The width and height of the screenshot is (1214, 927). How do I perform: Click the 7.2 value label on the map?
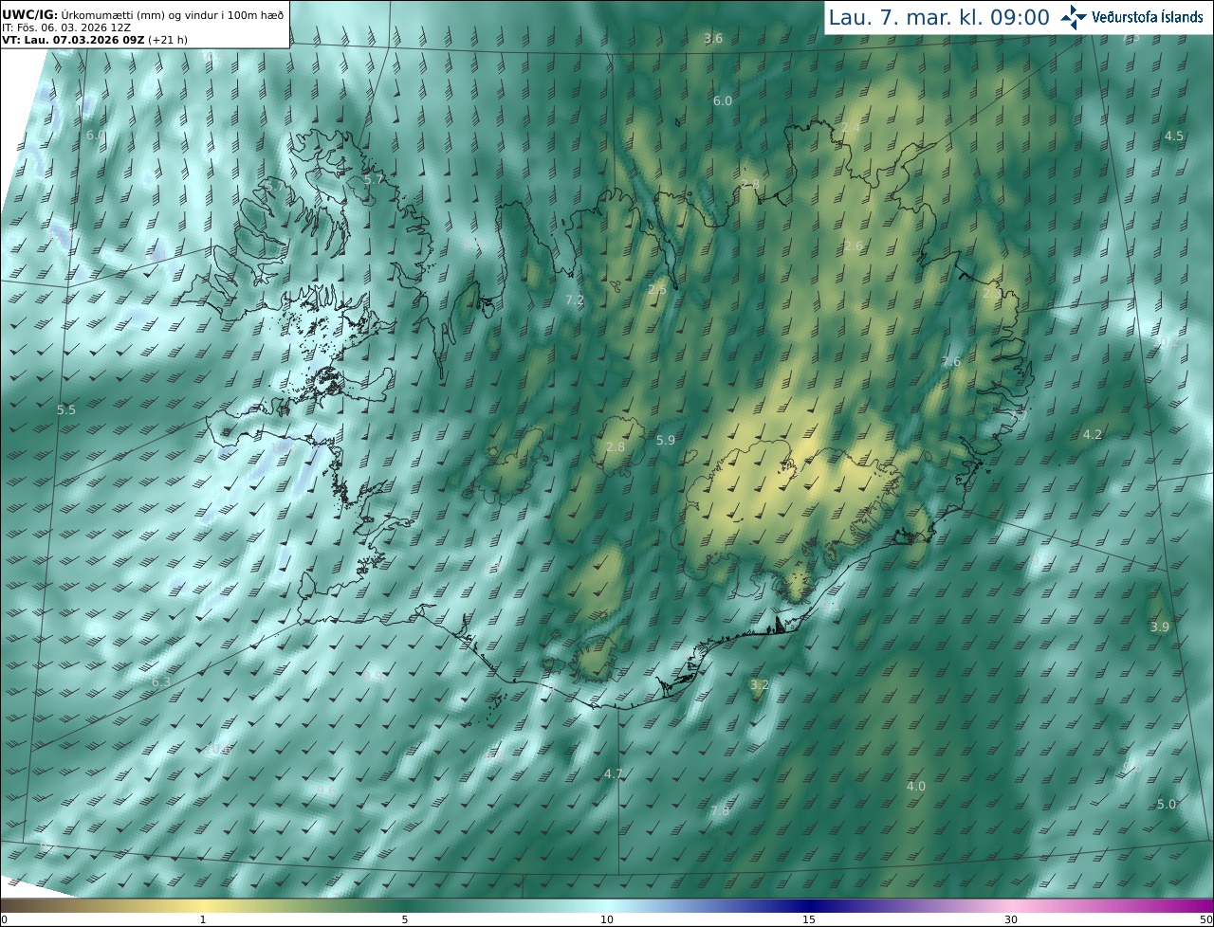click(575, 300)
